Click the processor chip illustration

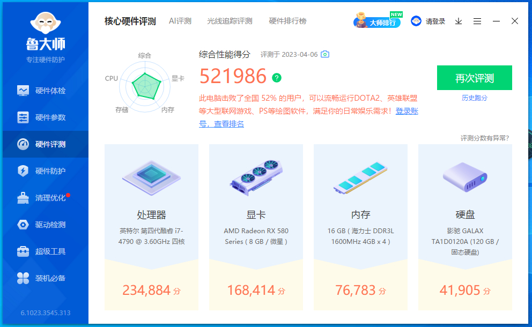[151, 178]
